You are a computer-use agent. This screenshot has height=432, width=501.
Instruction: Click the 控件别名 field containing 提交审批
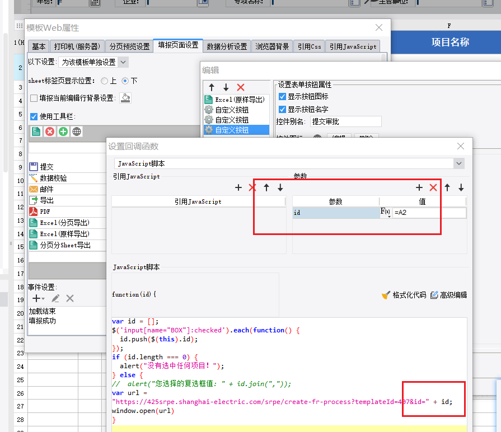(346, 121)
